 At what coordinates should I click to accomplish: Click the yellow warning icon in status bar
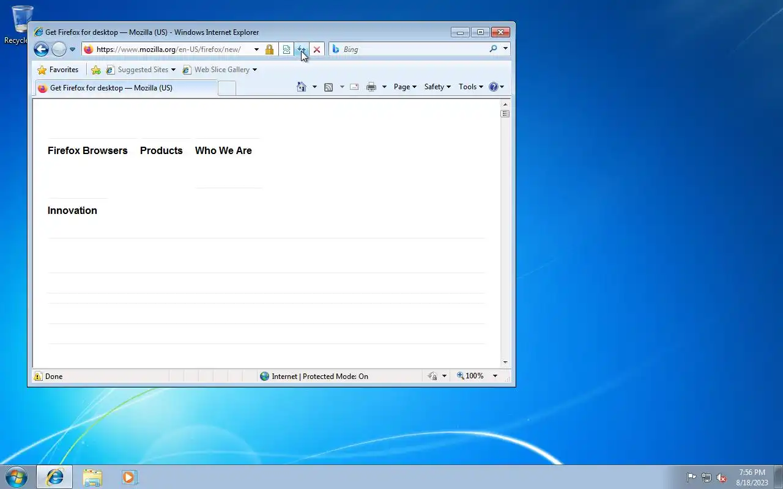pyautogui.click(x=38, y=377)
